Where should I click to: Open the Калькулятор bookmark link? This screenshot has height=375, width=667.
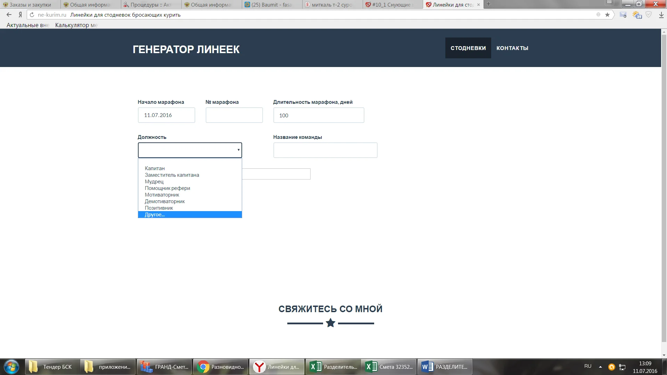[76, 25]
